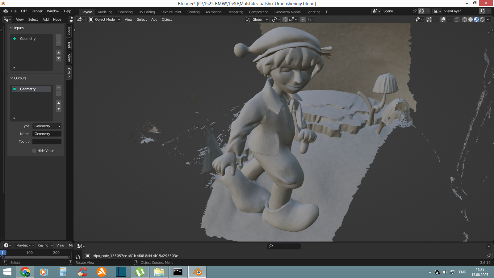Screen dimensions: 494x278
Task: Open the Object Mode dropdown
Action: [x=104, y=19]
